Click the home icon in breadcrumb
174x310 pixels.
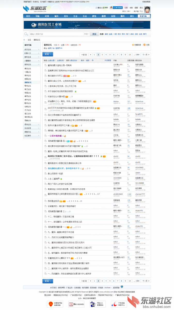(x=24, y=40)
